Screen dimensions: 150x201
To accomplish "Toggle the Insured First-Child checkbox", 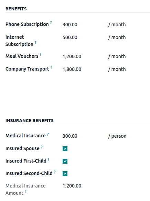I will pyautogui.click(x=65, y=161).
